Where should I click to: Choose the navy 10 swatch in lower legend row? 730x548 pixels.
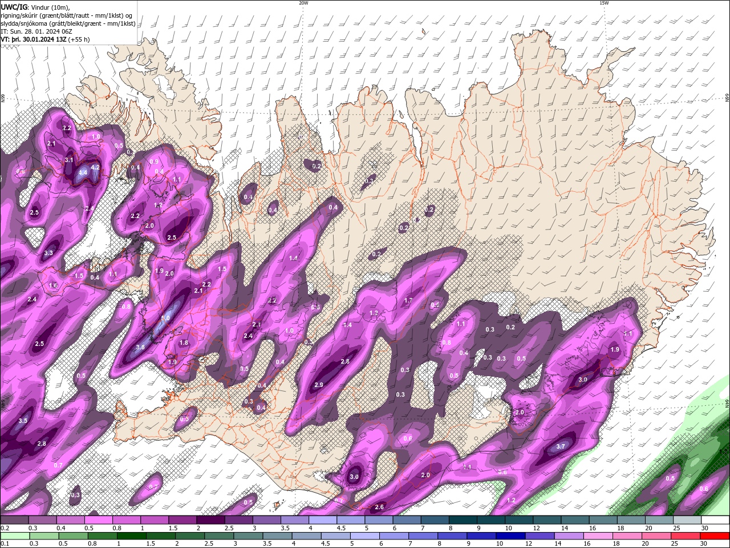(510, 536)
